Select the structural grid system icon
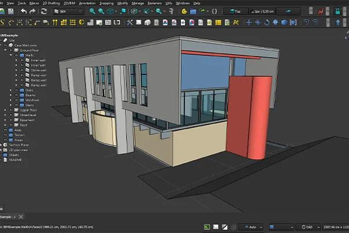Viewport: 349px width, 233px height. pyautogui.click(x=64, y=22)
